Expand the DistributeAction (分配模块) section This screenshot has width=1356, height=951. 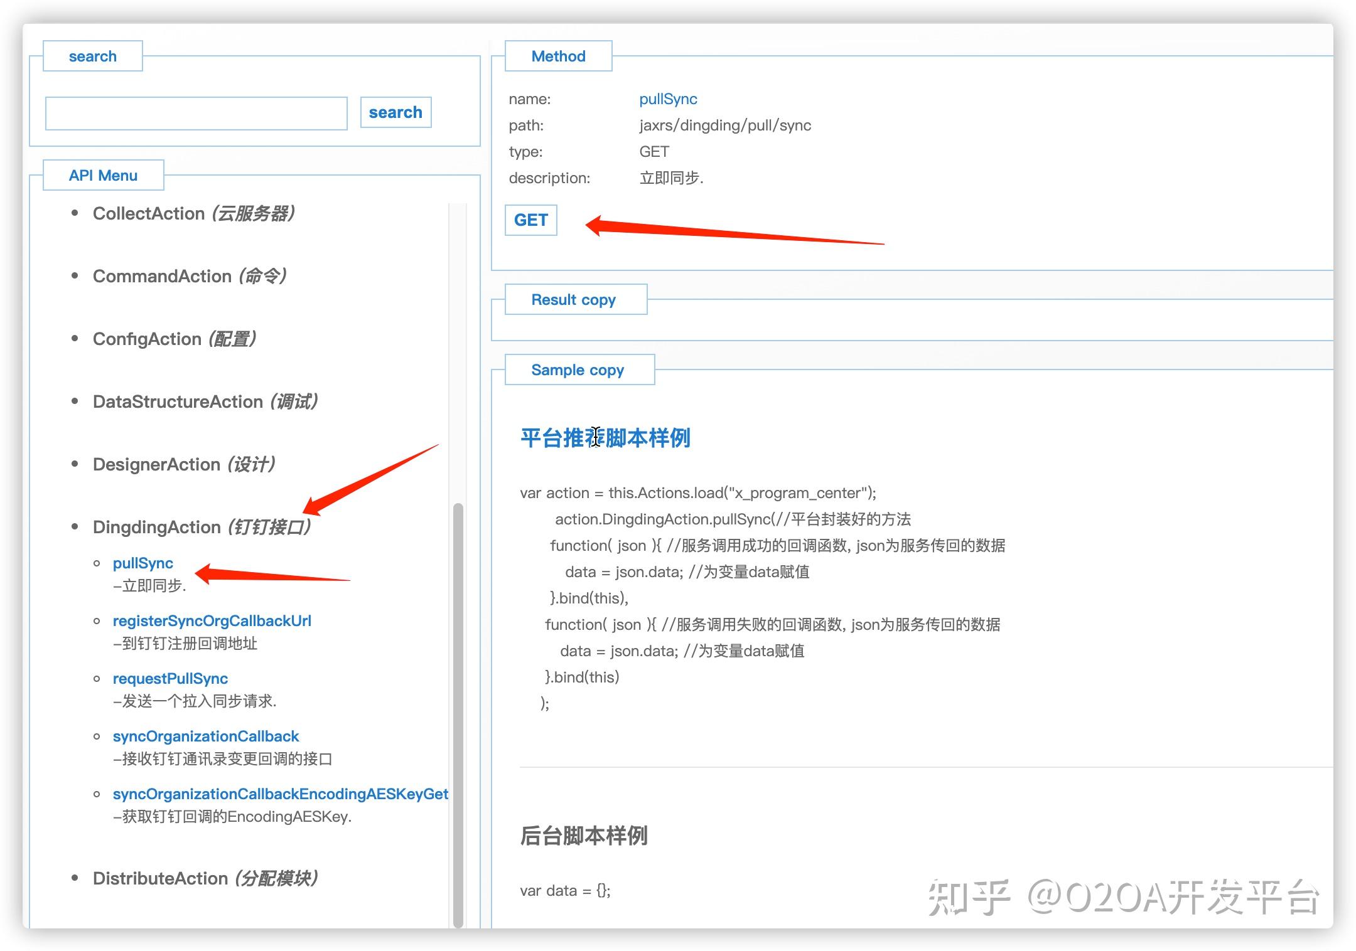(207, 878)
